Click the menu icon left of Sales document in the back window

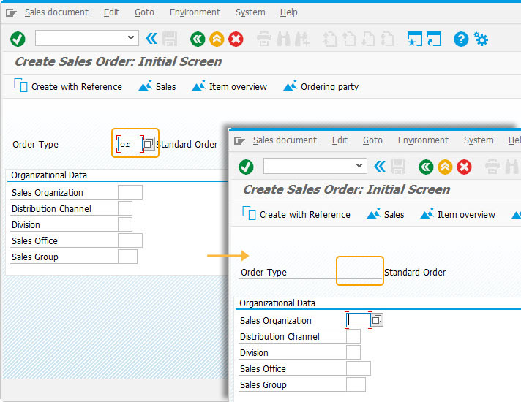pyautogui.click(x=11, y=12)
